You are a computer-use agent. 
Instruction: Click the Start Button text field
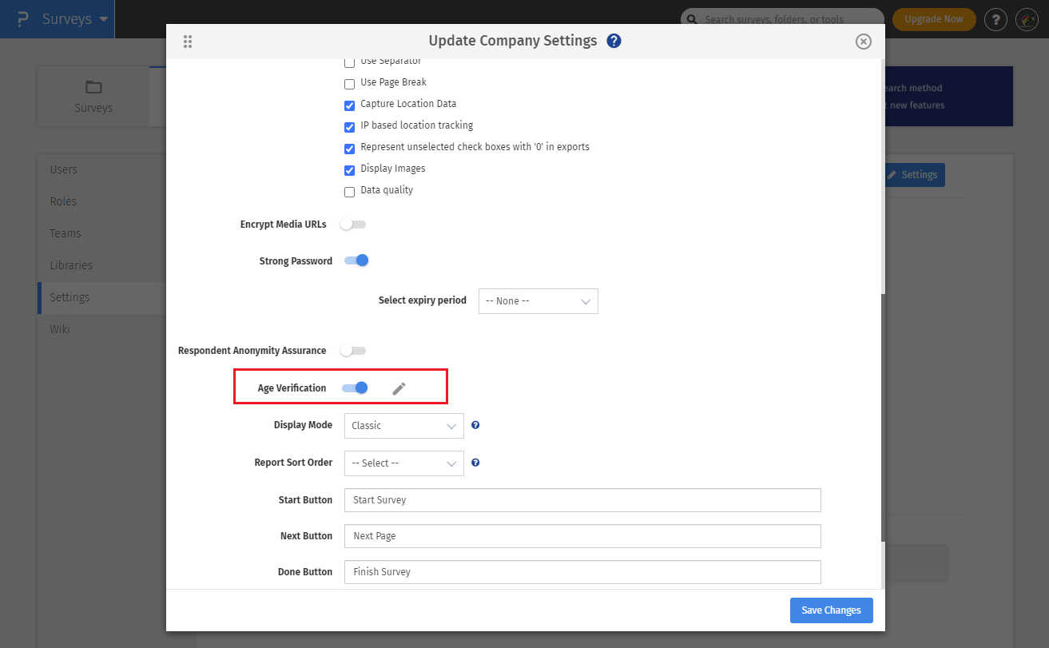point(582,500)
